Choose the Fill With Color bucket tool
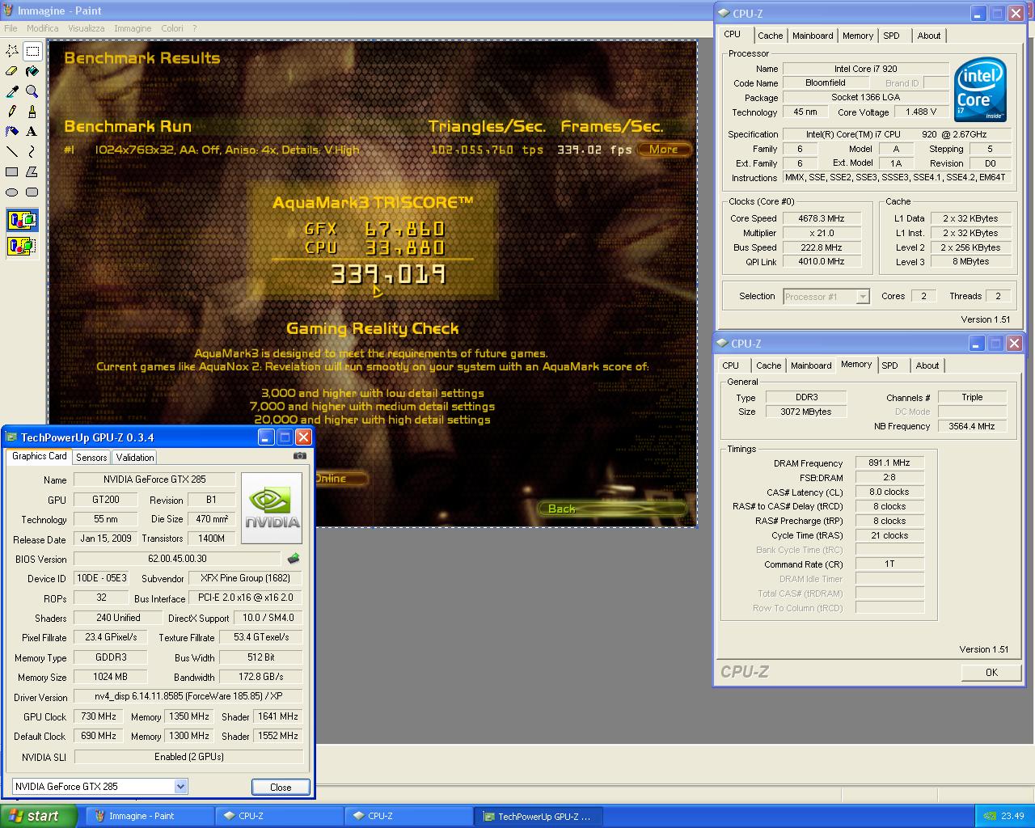The height and width of the screenshot is (828, 1035). [x=32, y=71]
